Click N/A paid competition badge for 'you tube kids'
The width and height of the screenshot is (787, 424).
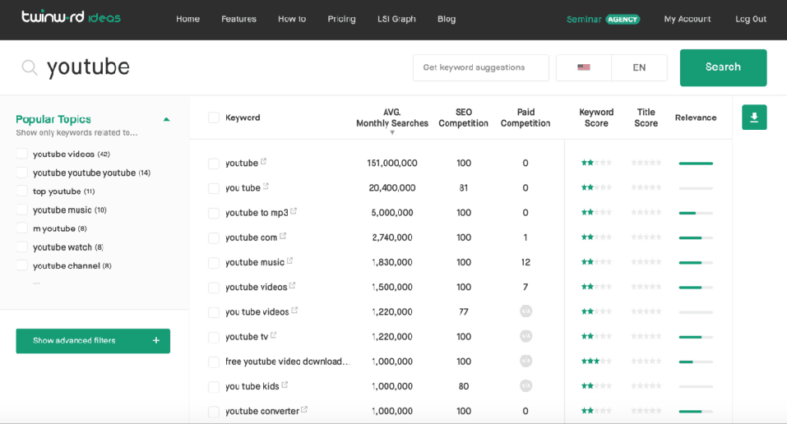(x=525, y=386)
